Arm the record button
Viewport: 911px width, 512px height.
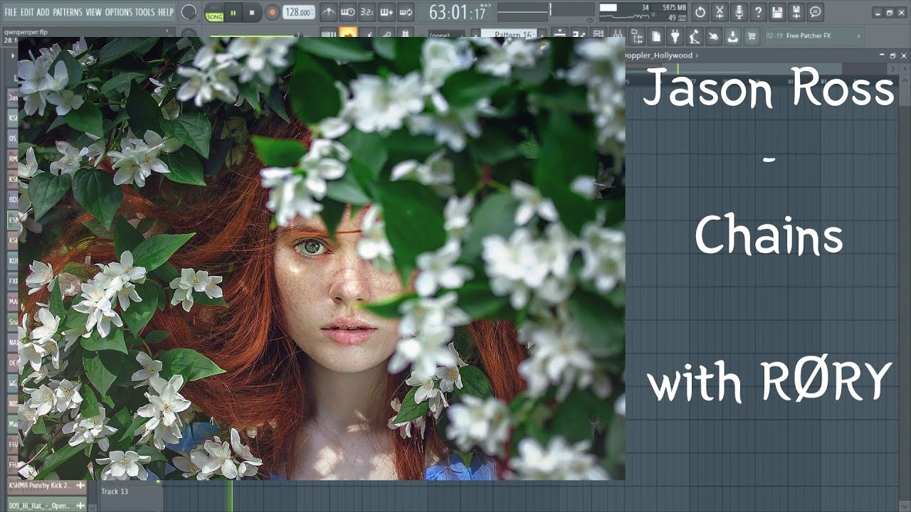click(272, 12)
